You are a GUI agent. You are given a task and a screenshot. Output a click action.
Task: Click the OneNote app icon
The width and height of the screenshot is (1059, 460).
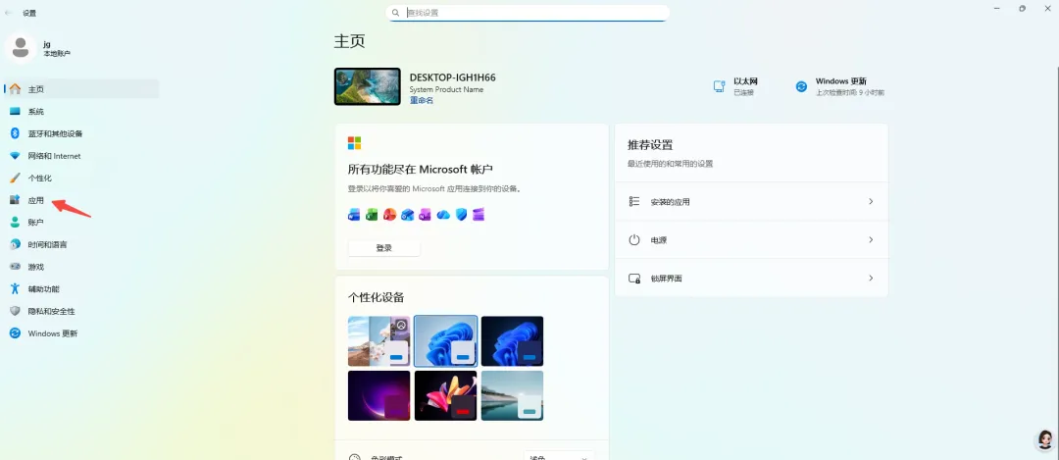[x=425, y=215]
